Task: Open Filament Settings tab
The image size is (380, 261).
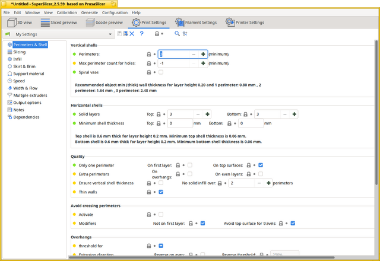Action: pos(196,23)
